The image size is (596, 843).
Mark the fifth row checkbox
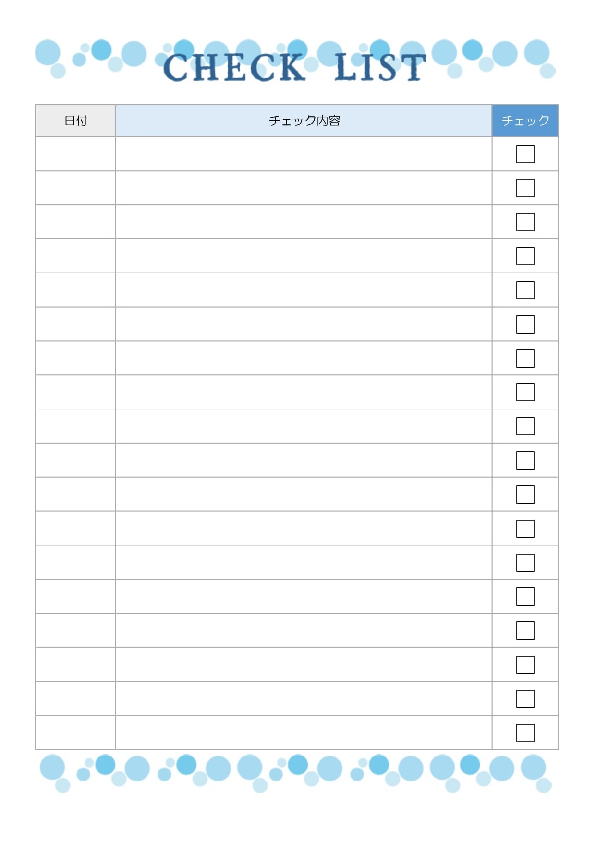[525, 290]
